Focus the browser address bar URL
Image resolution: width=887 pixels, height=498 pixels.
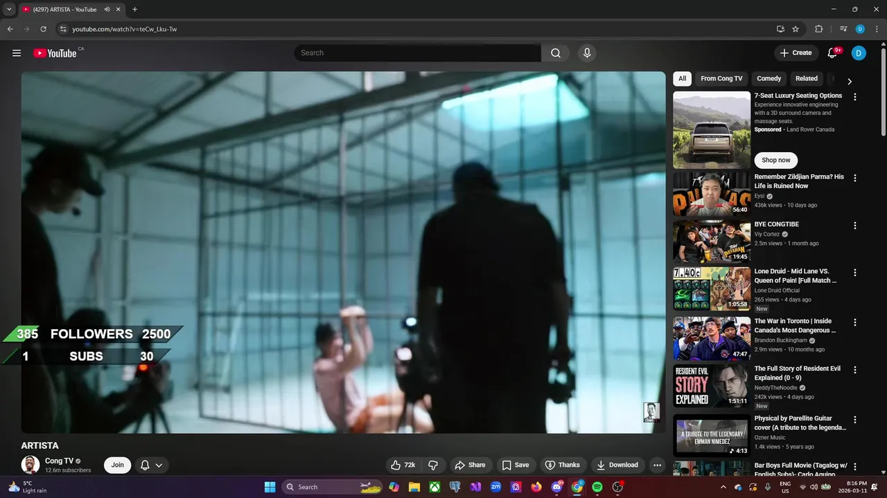click(125, 29)
